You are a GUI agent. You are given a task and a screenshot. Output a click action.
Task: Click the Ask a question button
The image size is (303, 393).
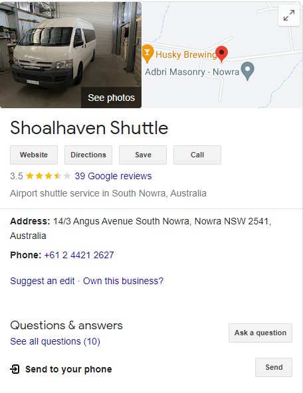(x=260, y=333)
